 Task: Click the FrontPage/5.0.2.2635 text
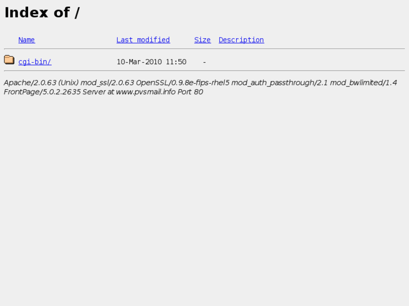point(42,92)
